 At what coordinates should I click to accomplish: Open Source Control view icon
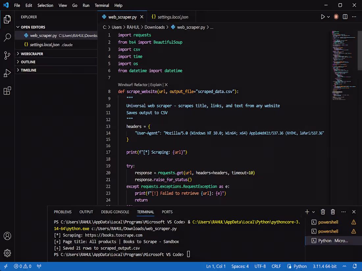(7, 55)
